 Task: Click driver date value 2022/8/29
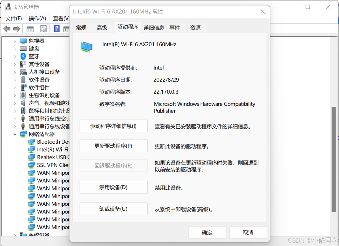tap(166, 80)
